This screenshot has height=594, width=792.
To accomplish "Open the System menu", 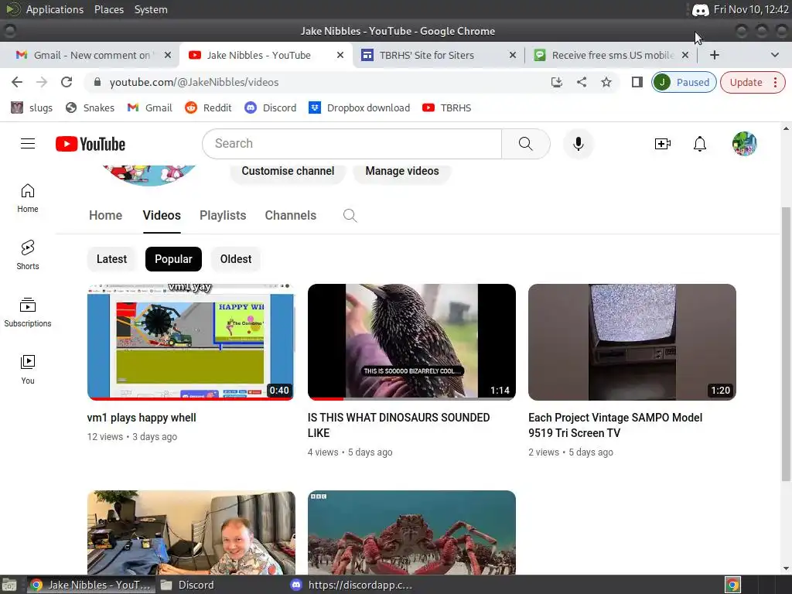I will 151,9.
